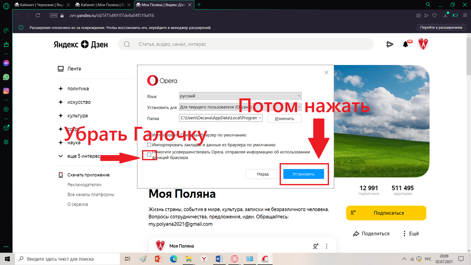Viewport: 471px width, 265px height.
Task: Open Instagram from the sidebar
Action: 6,91
